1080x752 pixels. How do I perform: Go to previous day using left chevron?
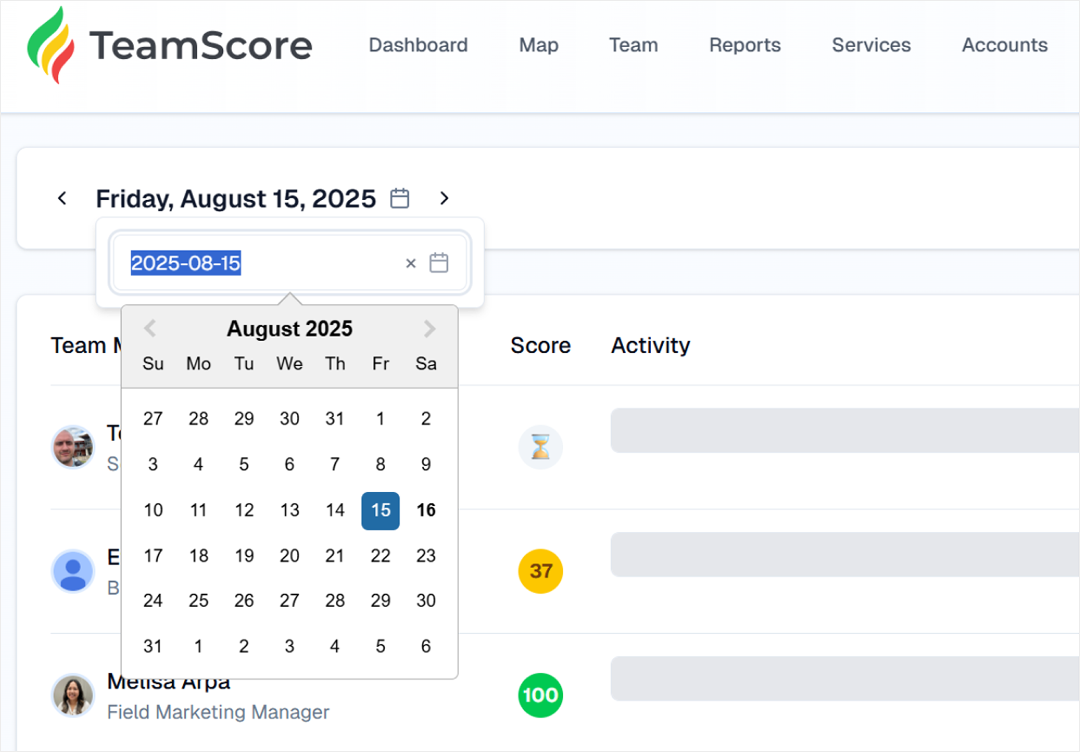click(62, 198)
